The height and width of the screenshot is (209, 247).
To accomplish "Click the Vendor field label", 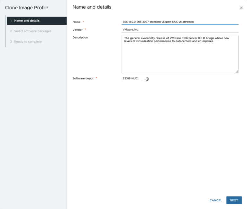I will (78, 30).
